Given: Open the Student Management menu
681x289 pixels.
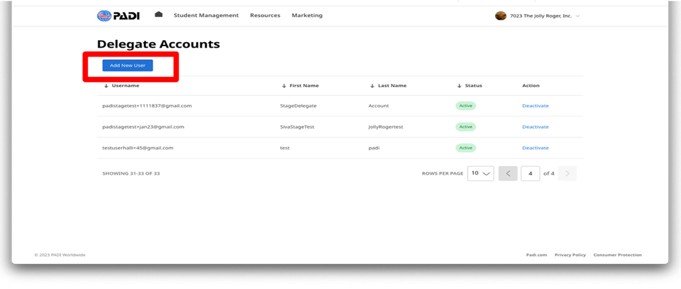Looking at the screenshot, I should [x=206, y=16].
